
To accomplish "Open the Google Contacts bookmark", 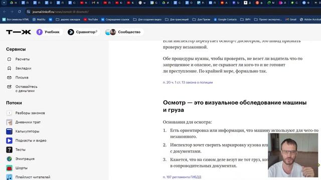I will click(225, 19).
